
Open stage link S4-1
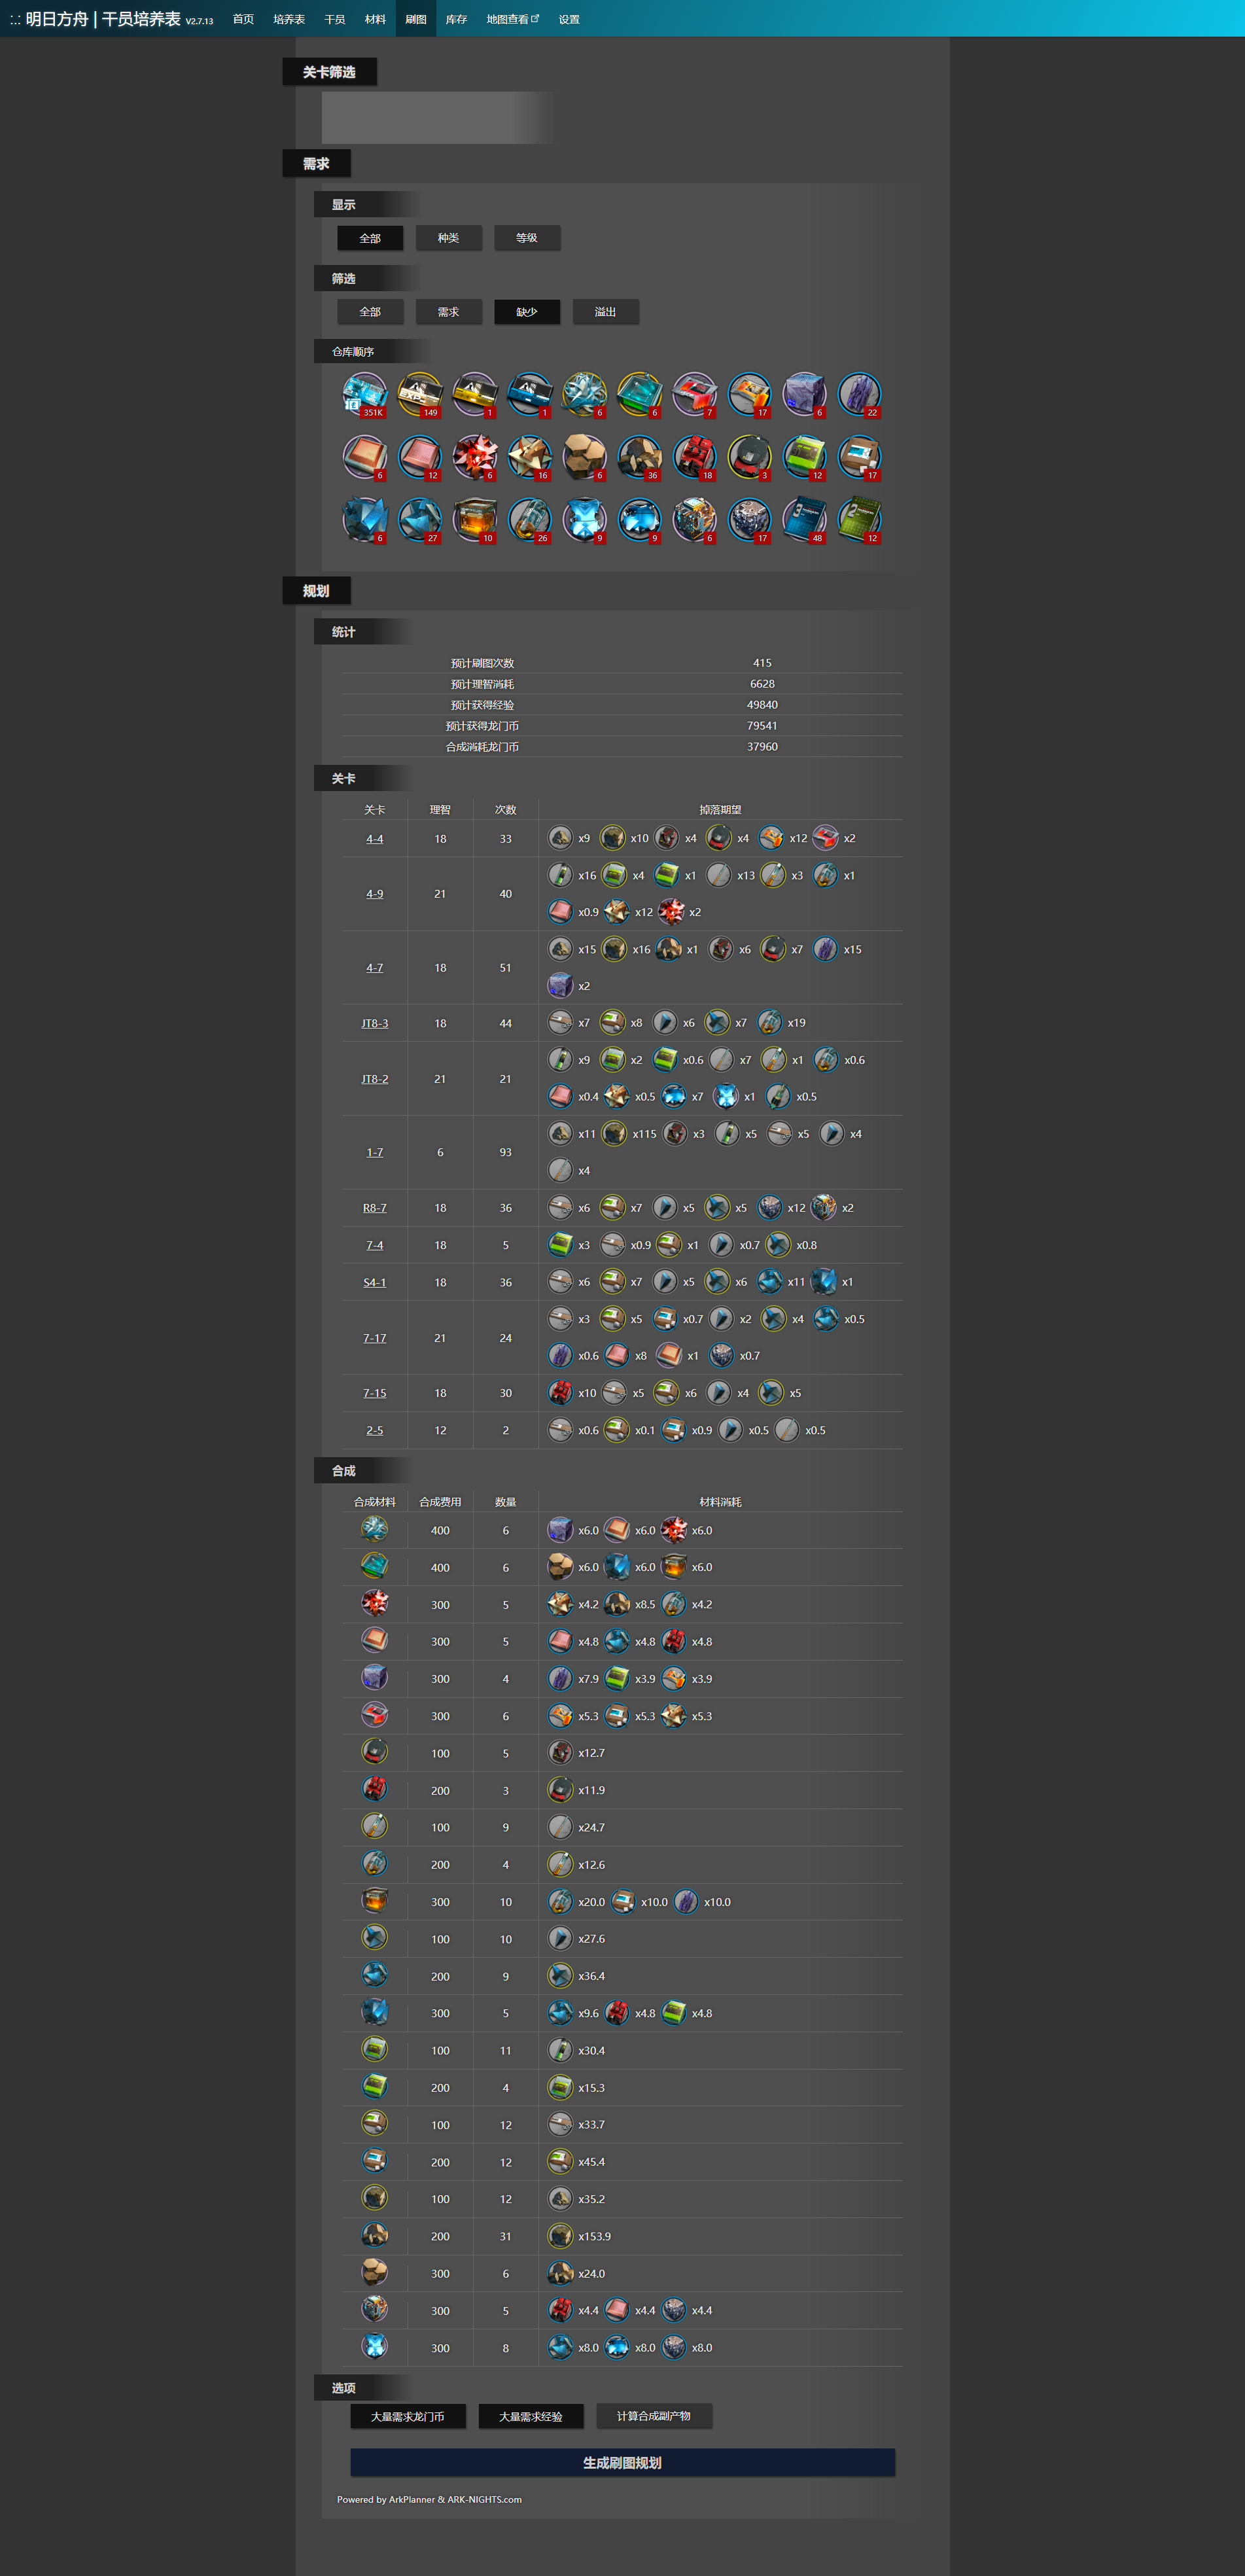374,1282
